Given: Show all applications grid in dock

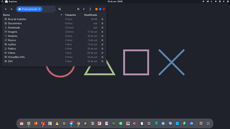Looking at the screenshot, I should pos(208,124).
